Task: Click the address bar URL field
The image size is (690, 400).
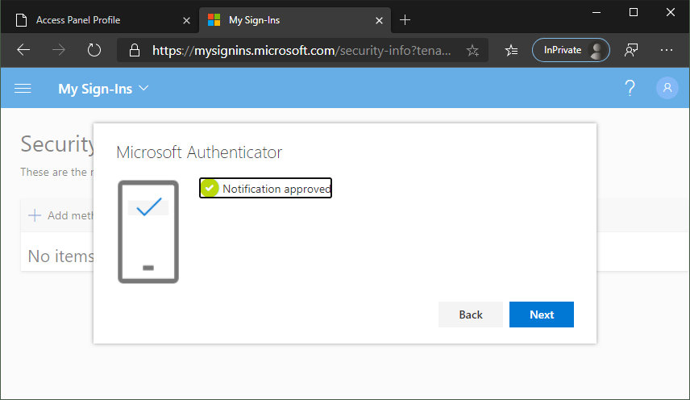Action: [301, 50]
